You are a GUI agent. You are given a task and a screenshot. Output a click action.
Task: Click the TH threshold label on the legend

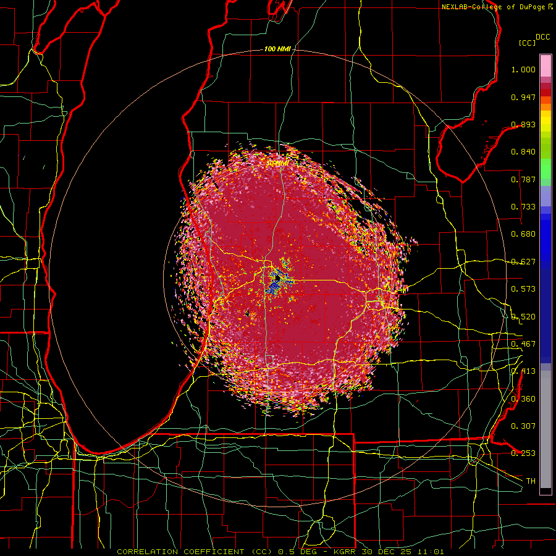531,481
